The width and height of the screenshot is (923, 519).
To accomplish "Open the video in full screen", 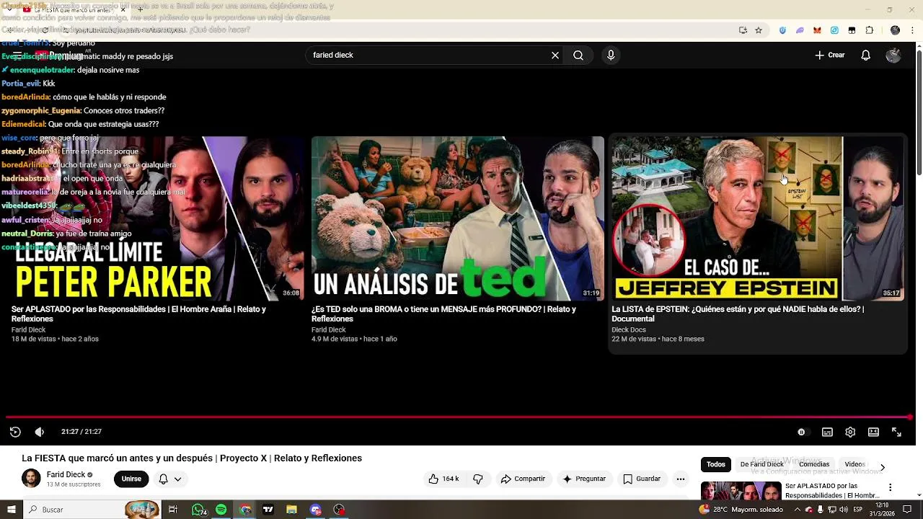I will [x=896, y=432].
